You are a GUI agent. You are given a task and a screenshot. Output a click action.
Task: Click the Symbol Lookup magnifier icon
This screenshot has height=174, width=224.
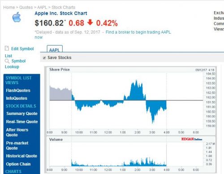point(7,61)
